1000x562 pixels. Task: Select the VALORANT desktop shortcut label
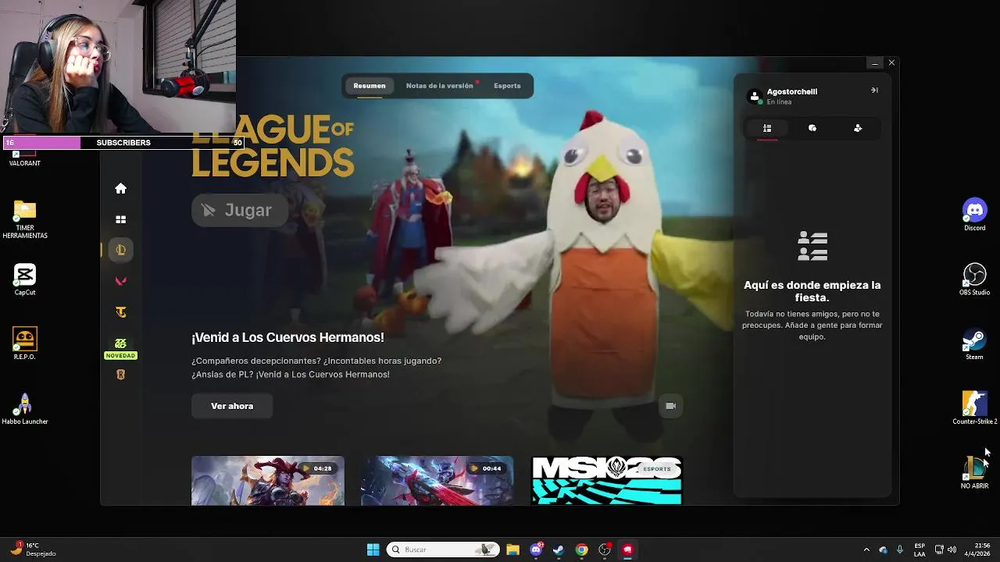(25, 163)
